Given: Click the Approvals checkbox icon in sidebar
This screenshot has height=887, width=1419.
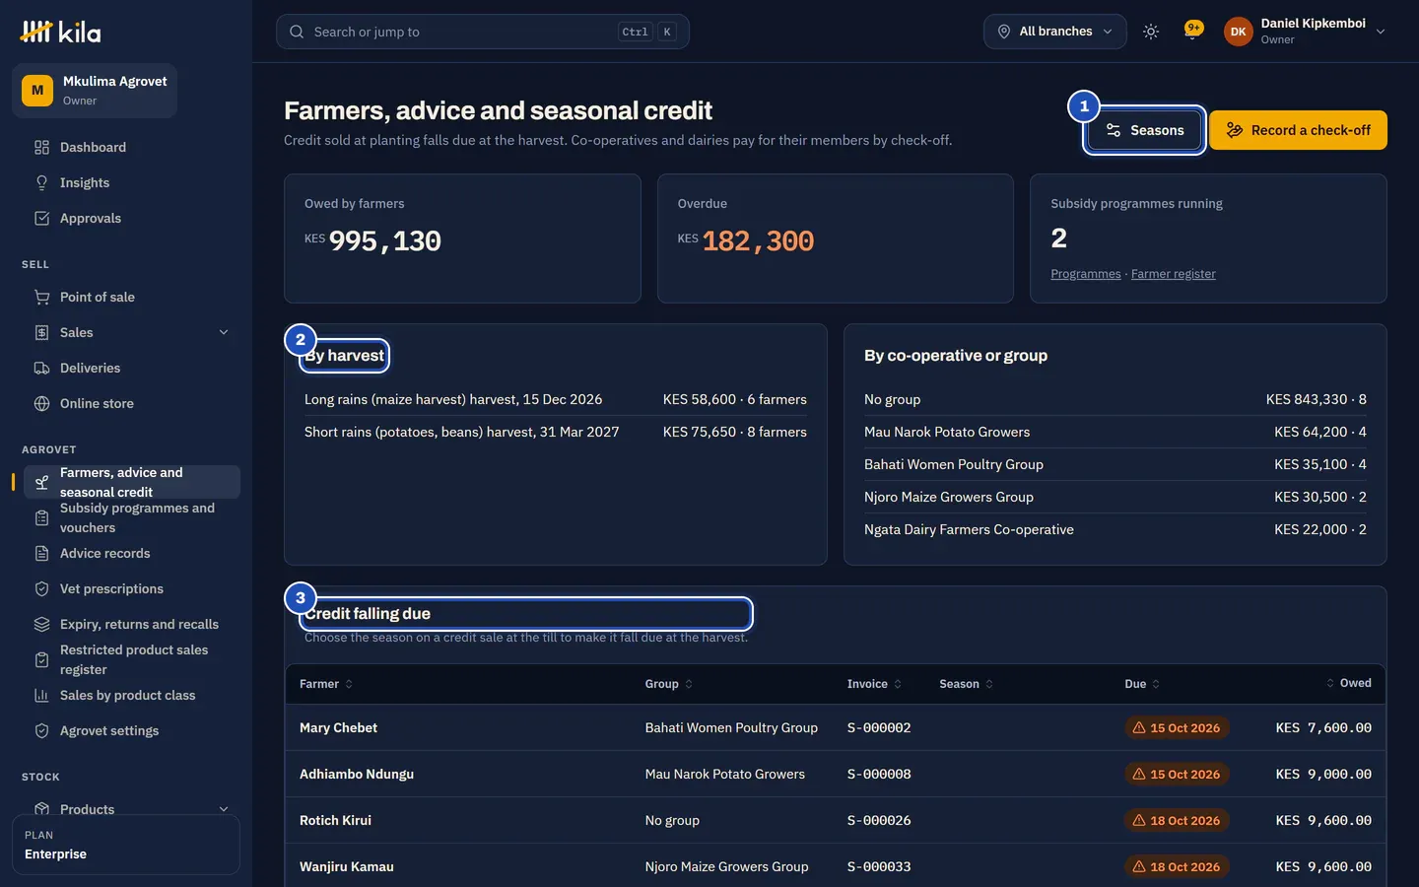Looking at the screenshot, I should pyautogui.click(x=41, y=218).
